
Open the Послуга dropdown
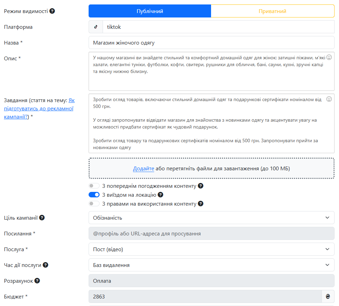pyautogui.click(x=211, y=249)
